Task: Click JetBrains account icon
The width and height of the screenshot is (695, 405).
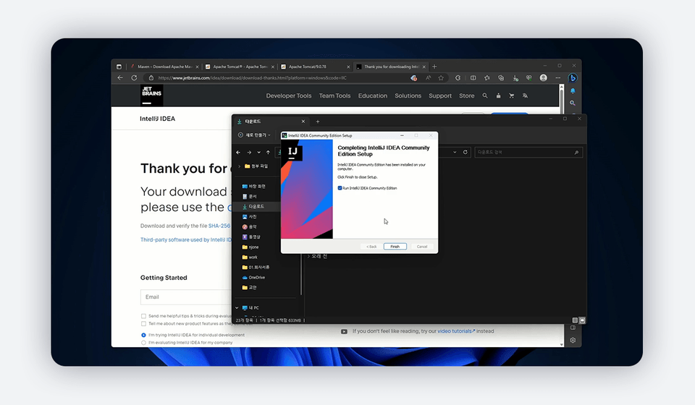Action: pyautogui.click(x=498, y=95)
